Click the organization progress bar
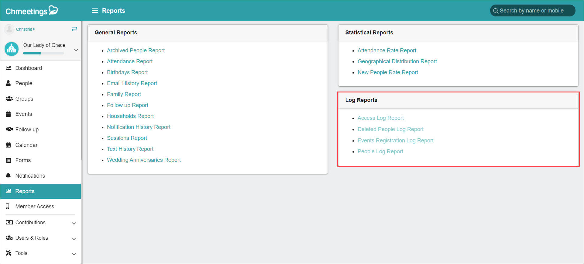 (x=43, y=53)
